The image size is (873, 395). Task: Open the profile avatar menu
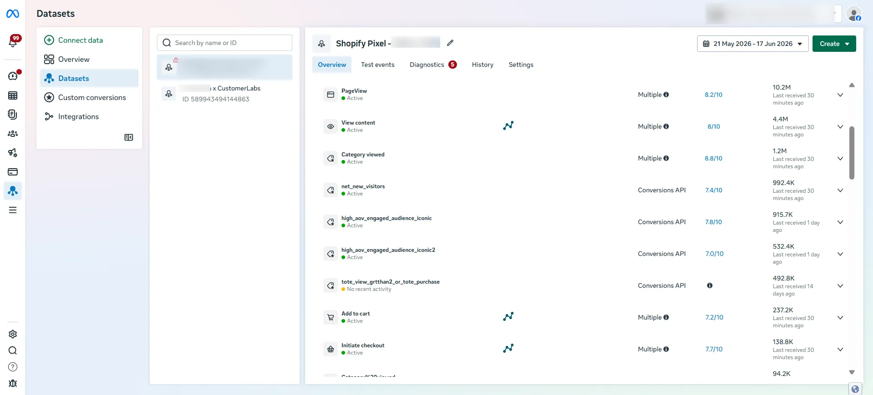pos(854,14)
